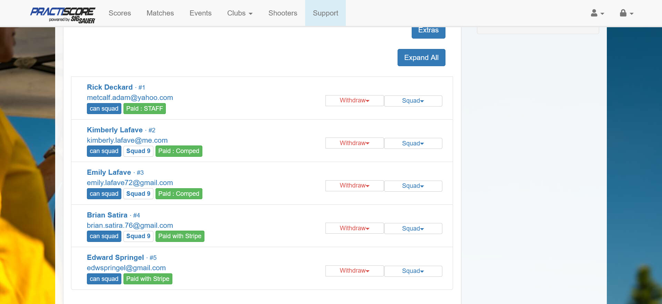Expand the Clubs dropdown menu
Screen dimensions: 662x304
240,13
